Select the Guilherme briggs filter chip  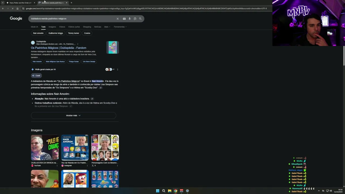point(56,33)
